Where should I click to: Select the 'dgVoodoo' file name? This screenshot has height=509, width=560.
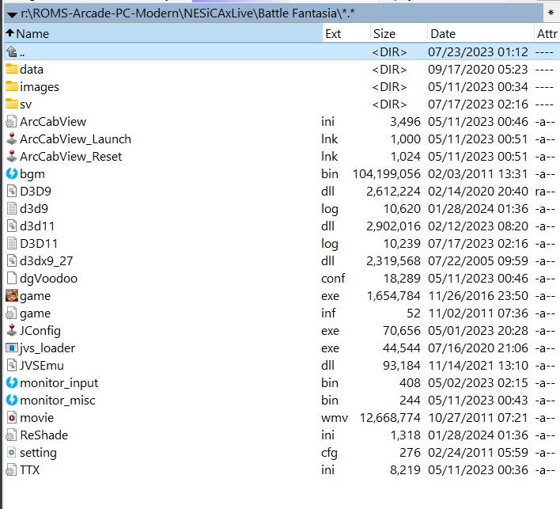pyautogui.click(x=48, y=279)
